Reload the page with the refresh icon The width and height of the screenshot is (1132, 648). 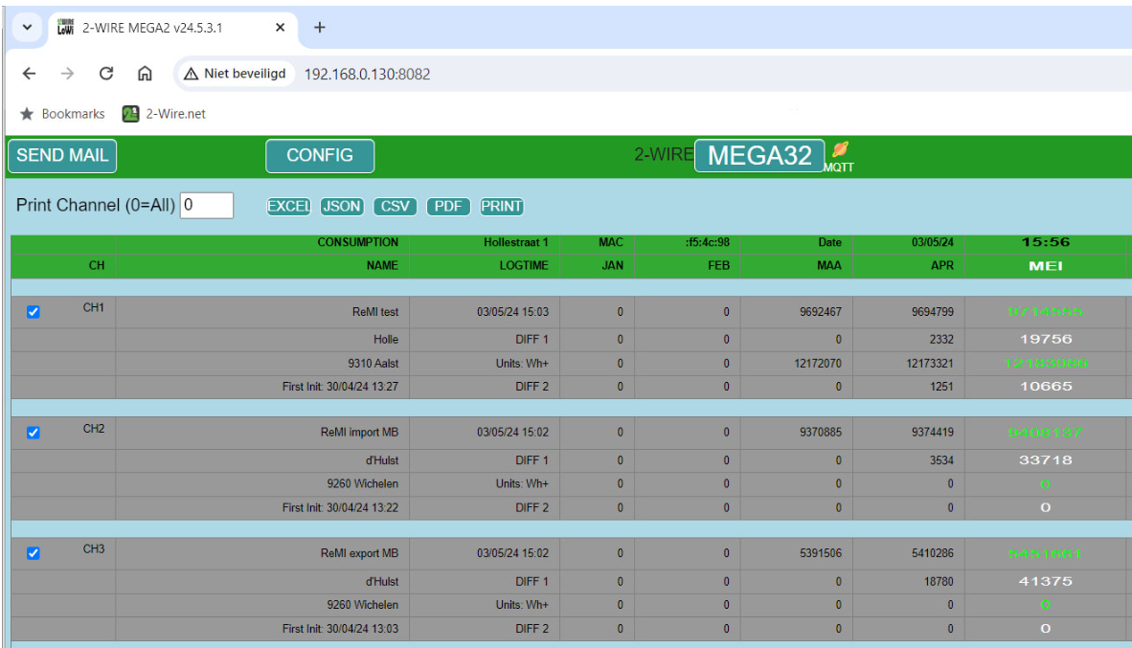point(106,74)
